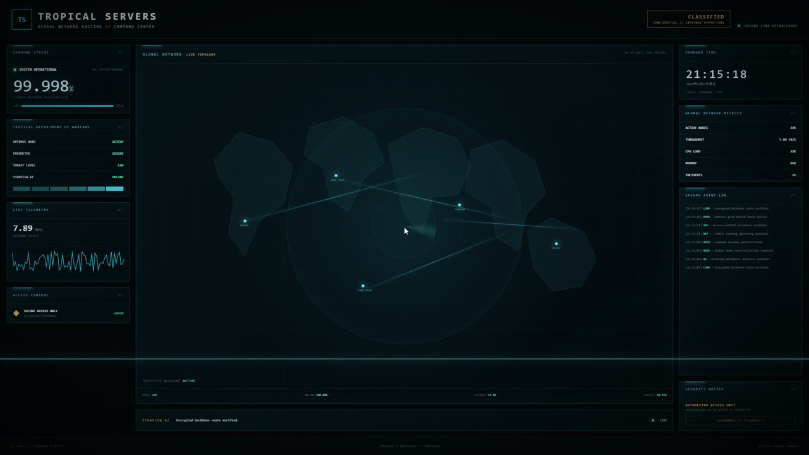809x455 pixels.
Task: Click the CPU Load metric row
Action: pyautogui.click(x=740, y=152)
